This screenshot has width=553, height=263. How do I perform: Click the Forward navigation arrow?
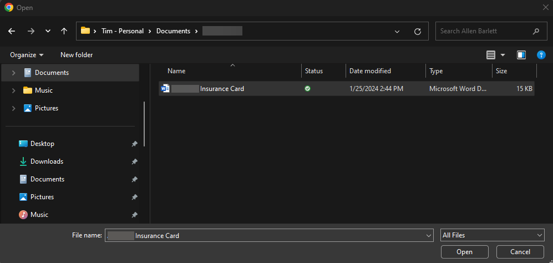click(x=31, y=31)
